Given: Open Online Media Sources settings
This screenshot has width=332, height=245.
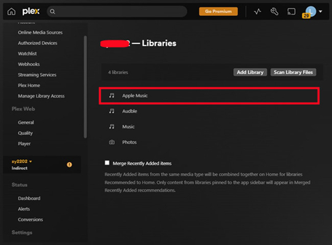Looking at the screenshot, I should pyautogui.click(x=41, y=32).
